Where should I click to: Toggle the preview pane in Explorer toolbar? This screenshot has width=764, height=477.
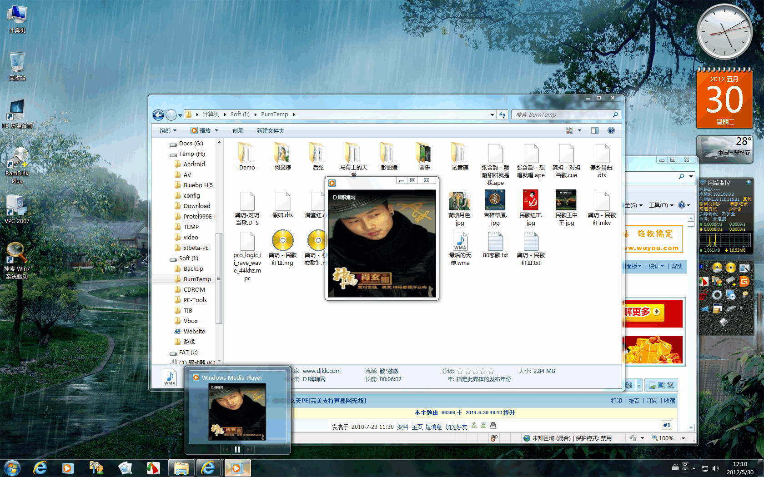(x=595, y=130)
